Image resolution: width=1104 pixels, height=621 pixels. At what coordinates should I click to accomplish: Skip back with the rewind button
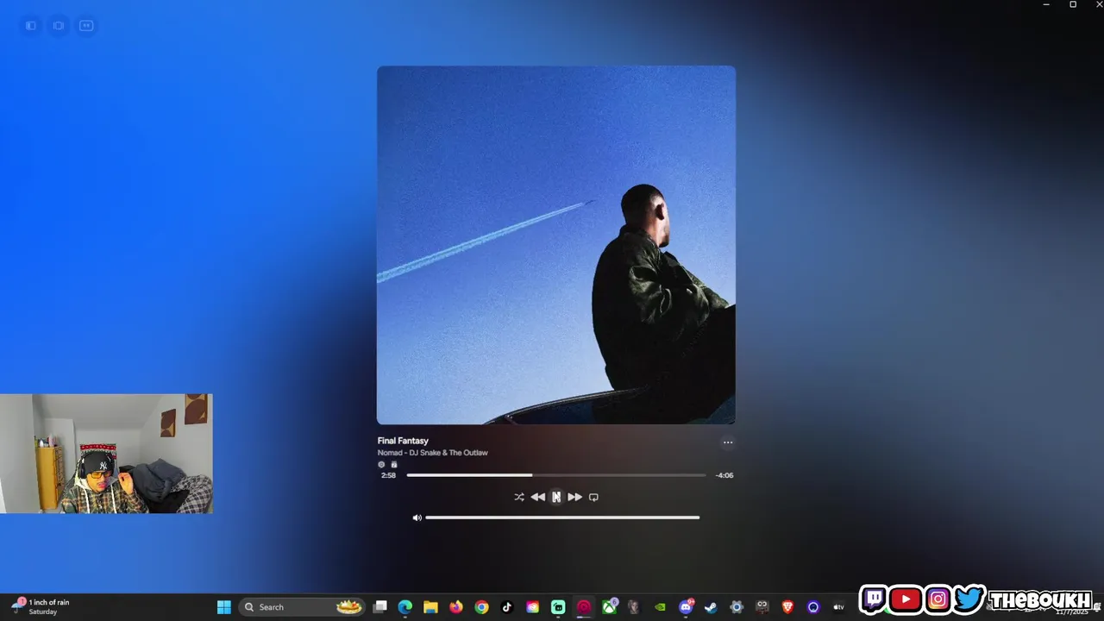538,497
